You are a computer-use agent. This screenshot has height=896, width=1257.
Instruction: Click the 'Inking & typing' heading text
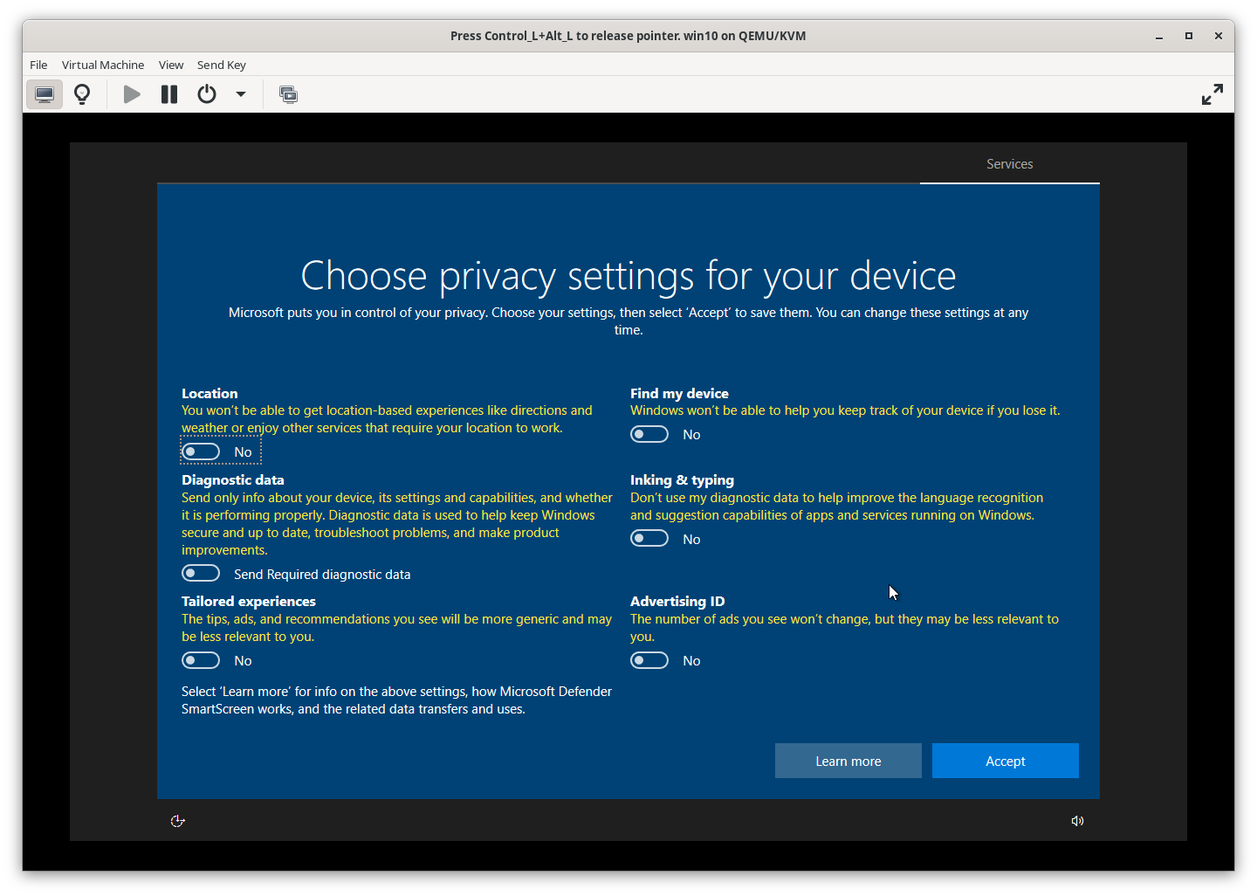coord(682,480)
